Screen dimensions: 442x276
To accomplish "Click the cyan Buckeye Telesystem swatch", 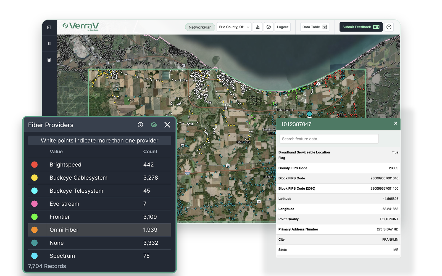I will [35, 191].
